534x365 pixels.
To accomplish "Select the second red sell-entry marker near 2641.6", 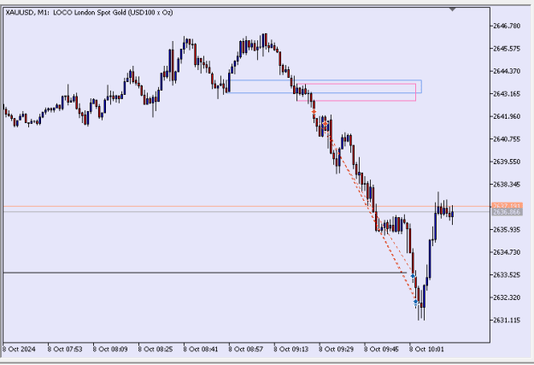I will click(x=326, y=123).
